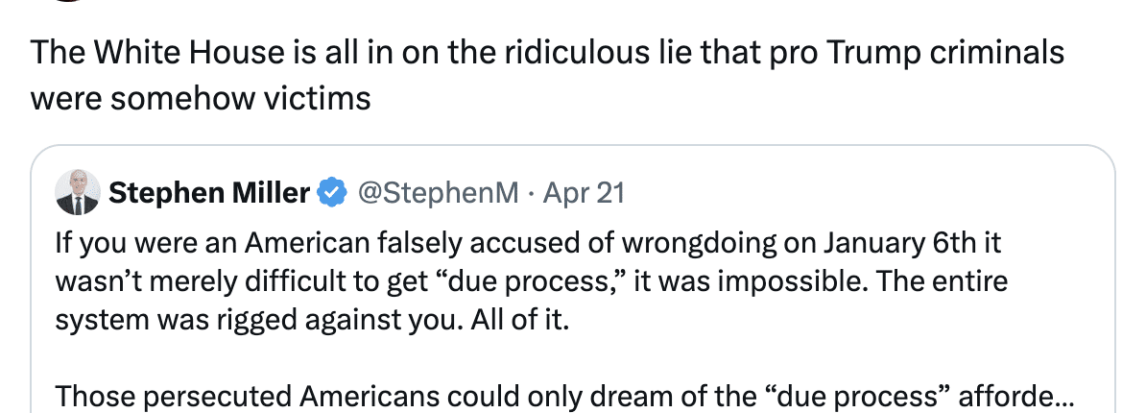
Task: Click the line "were somehow victims"
Action: click(201, 98)
